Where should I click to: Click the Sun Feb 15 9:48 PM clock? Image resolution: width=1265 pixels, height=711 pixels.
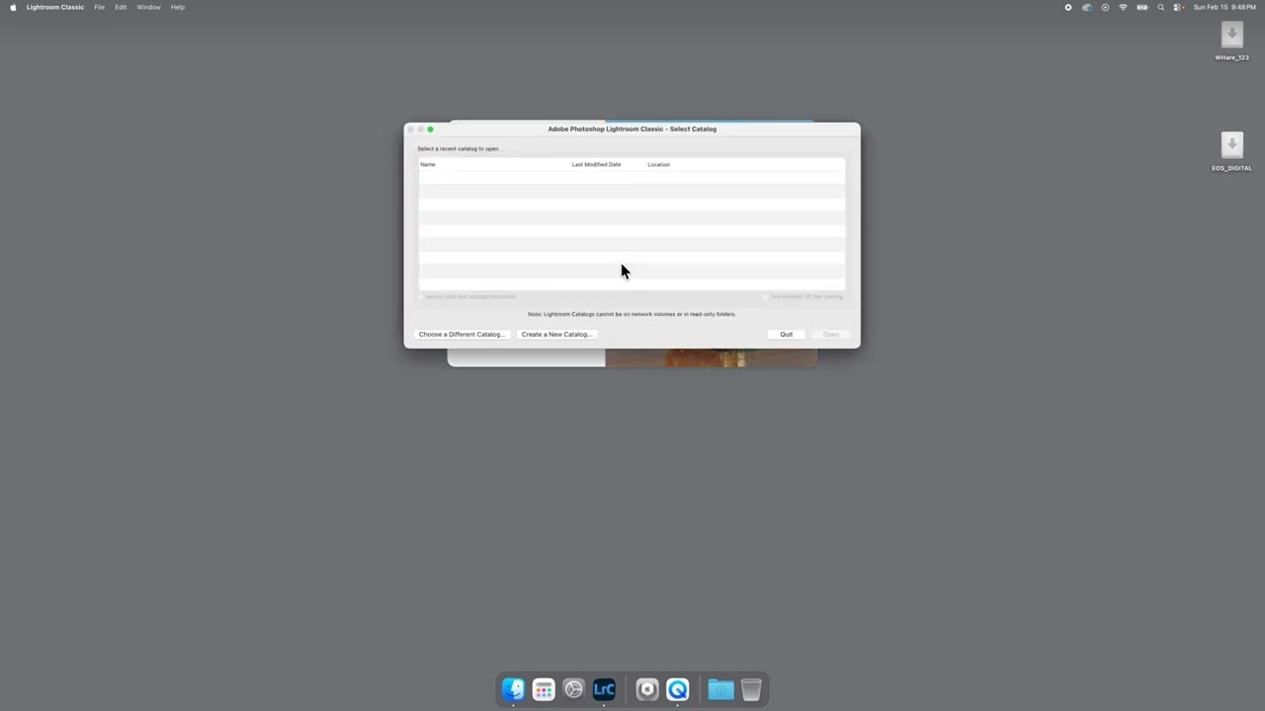tap(1224, 7)
